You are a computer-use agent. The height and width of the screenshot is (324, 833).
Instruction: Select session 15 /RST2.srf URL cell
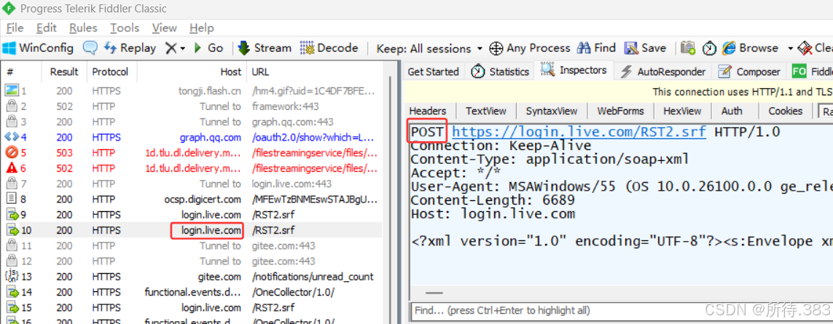(273, 307)
